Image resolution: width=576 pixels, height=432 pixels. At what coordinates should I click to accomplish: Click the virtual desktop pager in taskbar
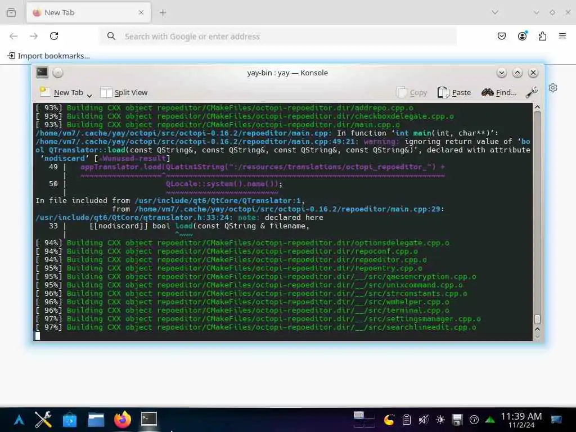pyautogui.click(x=364, y=420)
